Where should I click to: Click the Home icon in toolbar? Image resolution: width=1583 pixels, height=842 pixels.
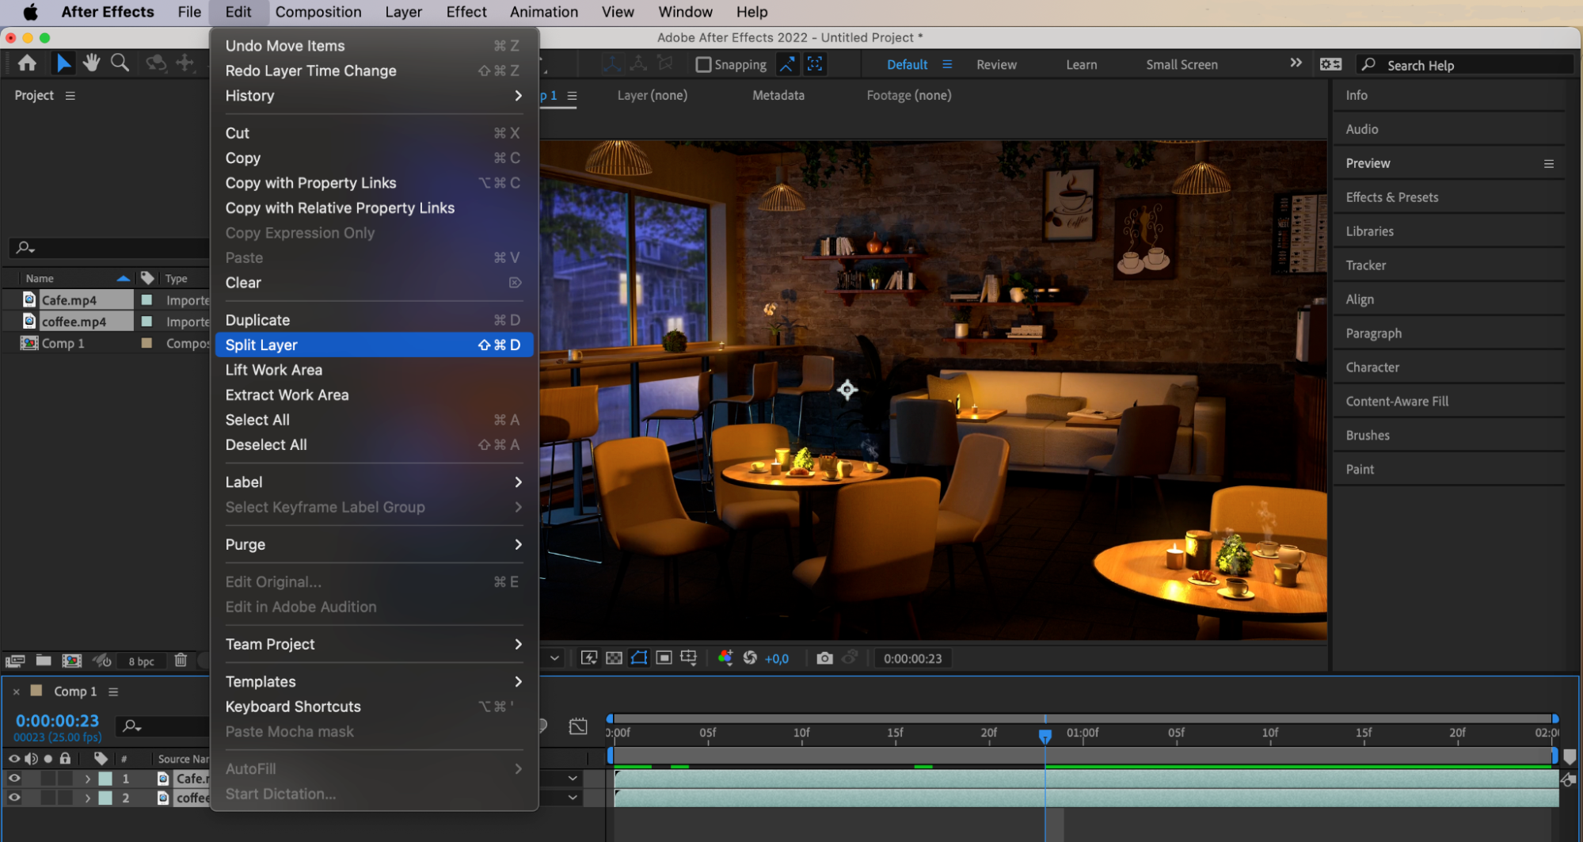pyautogui.click(x=27, y=63)
